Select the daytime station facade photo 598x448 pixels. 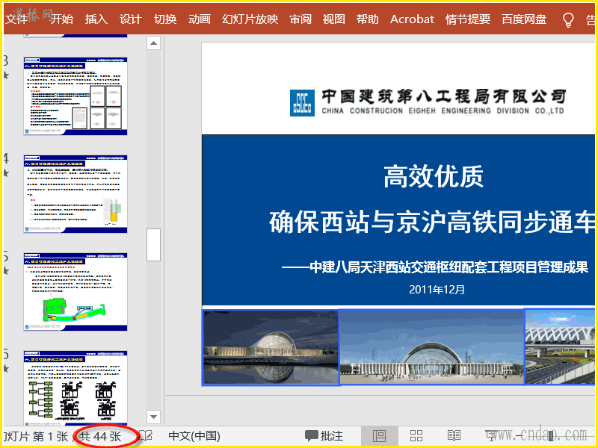[432, 347]
